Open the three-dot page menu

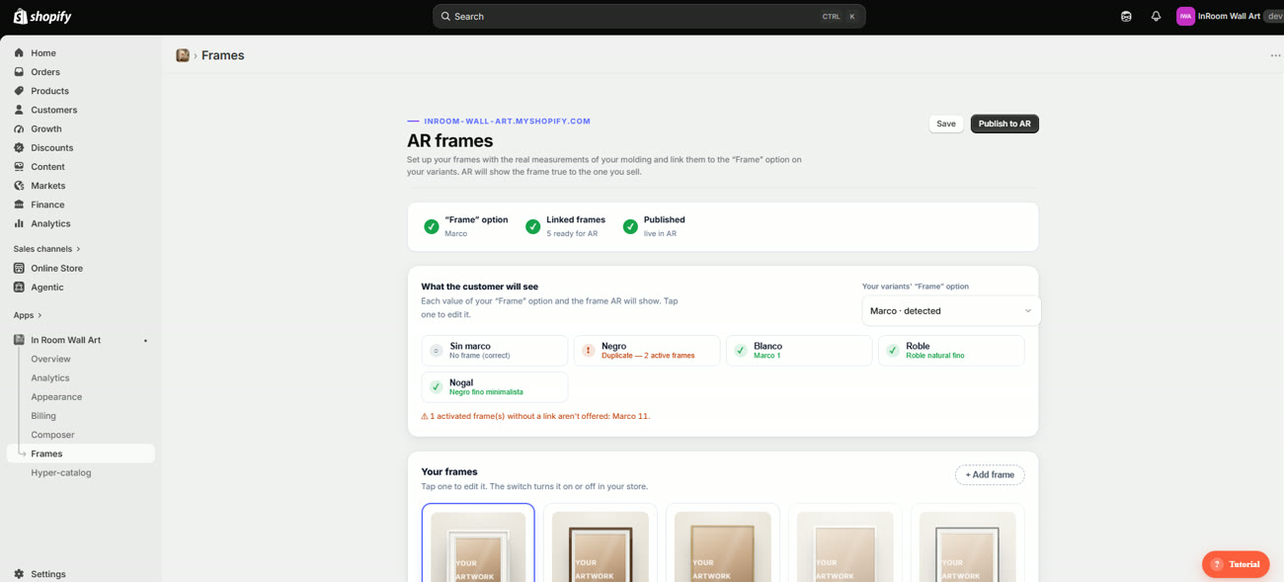tap(1275, 55)
